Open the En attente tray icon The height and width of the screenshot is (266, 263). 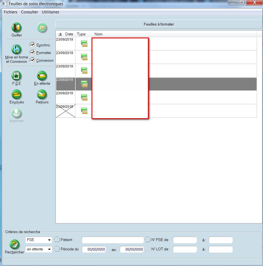pyautogui.click(x=42, y=76)
